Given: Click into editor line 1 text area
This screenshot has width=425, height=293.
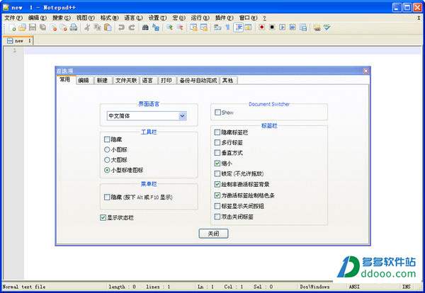Looking at the screenshot, I should 222,50.
